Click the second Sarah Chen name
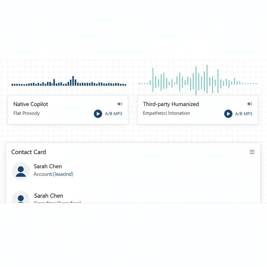Viewport: 267px width, 267px height. pos(49,196)
